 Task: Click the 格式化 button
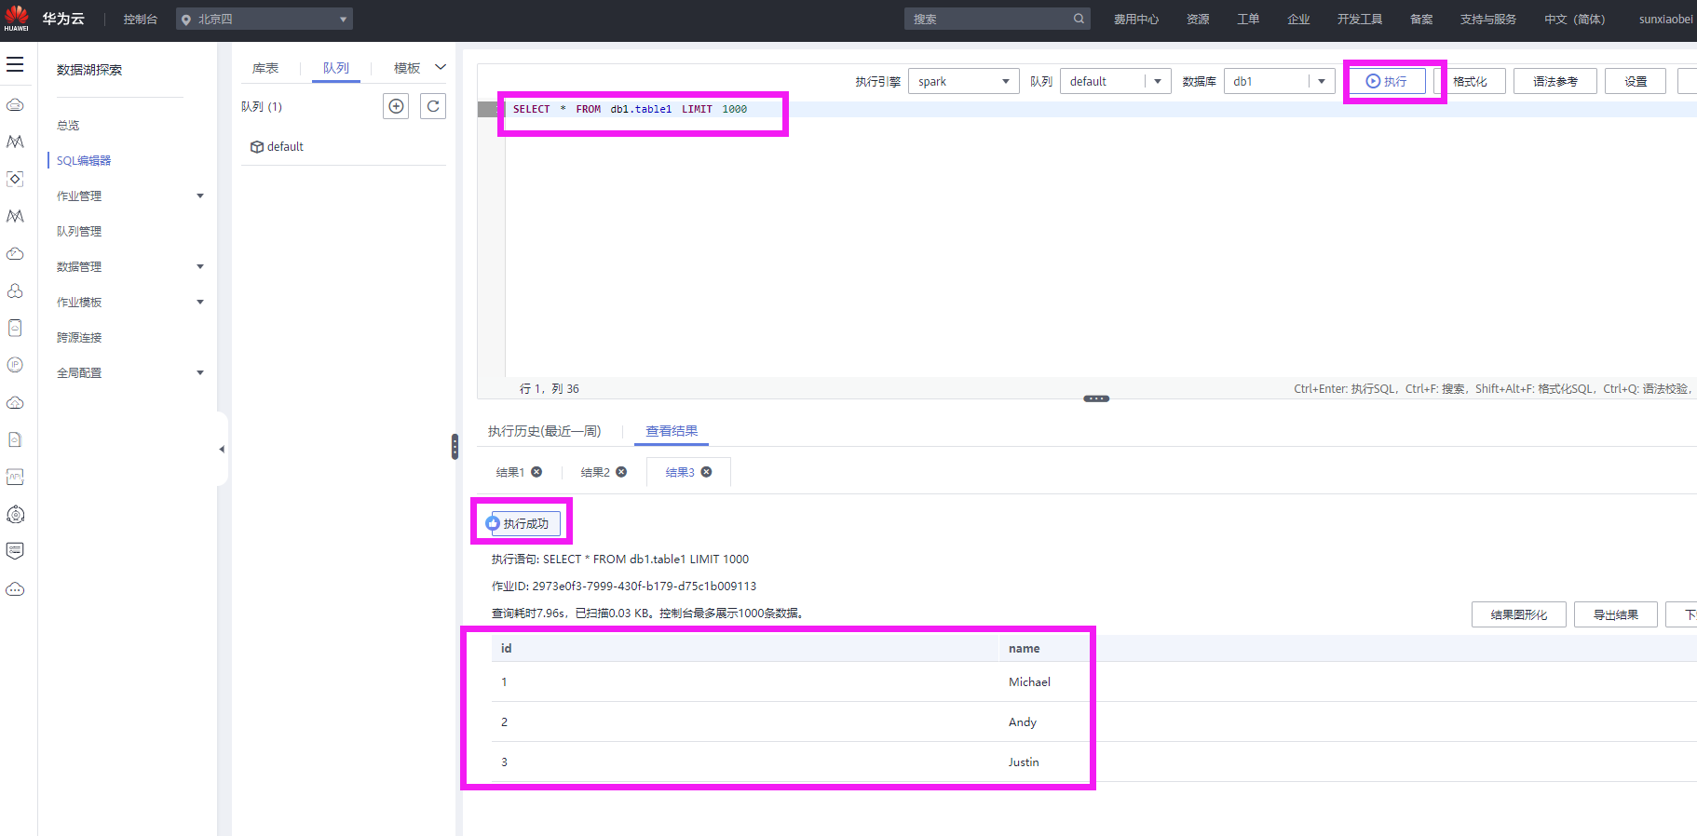(x=1470, y=81)
